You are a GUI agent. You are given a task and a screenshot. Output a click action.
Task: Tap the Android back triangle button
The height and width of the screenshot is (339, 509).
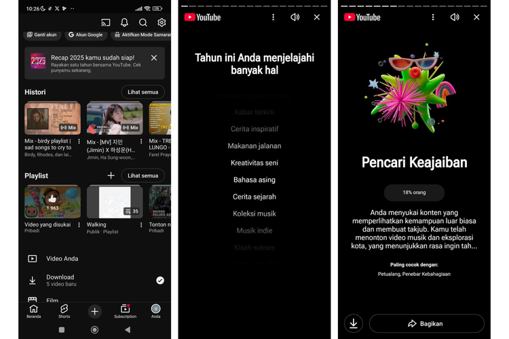(128, 330)
